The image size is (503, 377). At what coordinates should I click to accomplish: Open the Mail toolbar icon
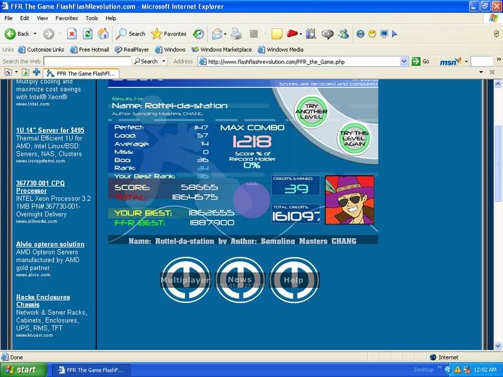point(217,34)
